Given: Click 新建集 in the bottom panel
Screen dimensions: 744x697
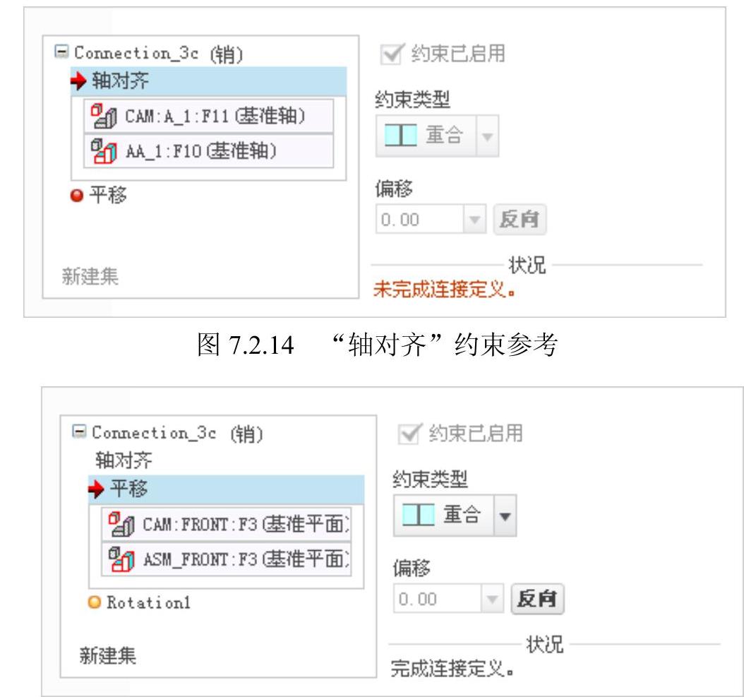Looking at the screenshot, I should pos(108,656).
